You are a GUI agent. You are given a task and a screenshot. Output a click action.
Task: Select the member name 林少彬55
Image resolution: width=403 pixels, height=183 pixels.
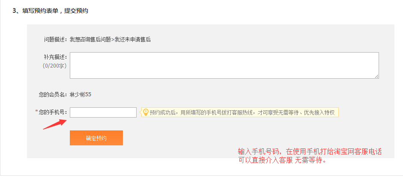pyautogui.click(x=81, y=95)
